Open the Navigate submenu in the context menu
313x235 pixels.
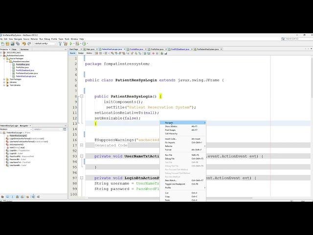coord(183,123)
